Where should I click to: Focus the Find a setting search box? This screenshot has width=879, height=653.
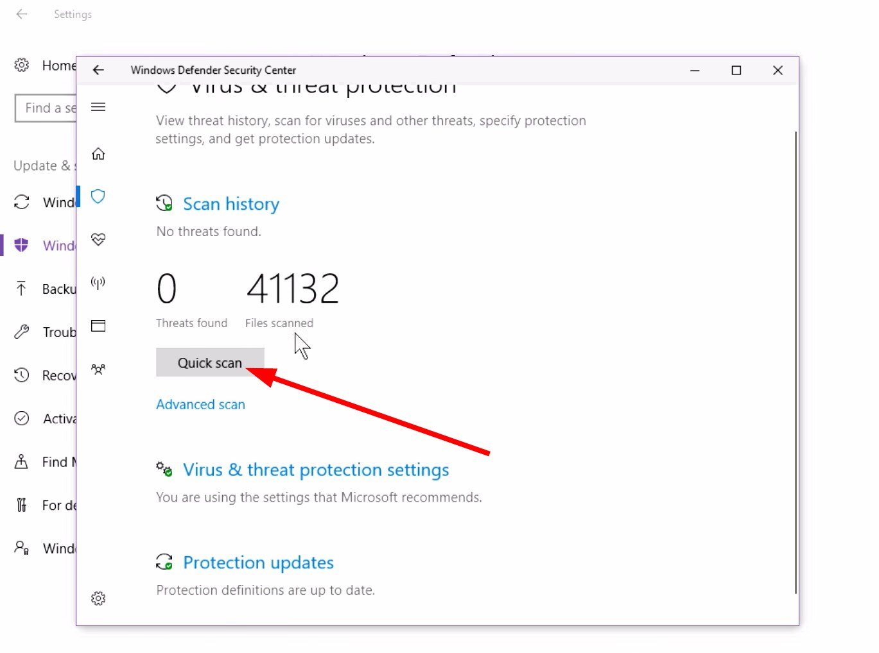point(46,108)
